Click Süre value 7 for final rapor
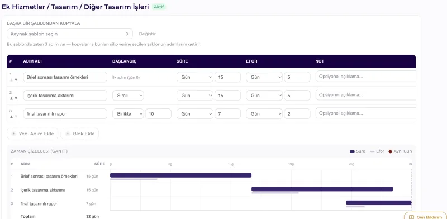Viewport: 447px width, 219px height. [227, 114]
